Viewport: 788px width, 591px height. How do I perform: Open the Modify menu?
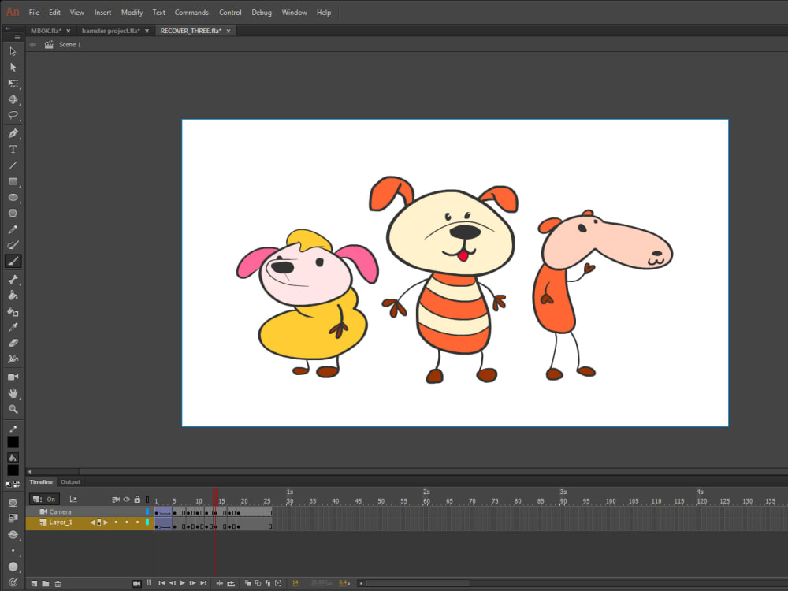[132, 12]
